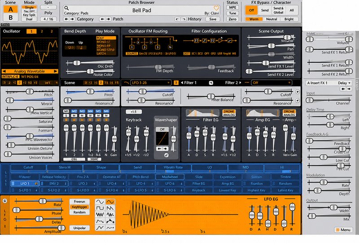Set FX bypass to Off
Viewport: 359px width, 243px height.
pos(251,10)
